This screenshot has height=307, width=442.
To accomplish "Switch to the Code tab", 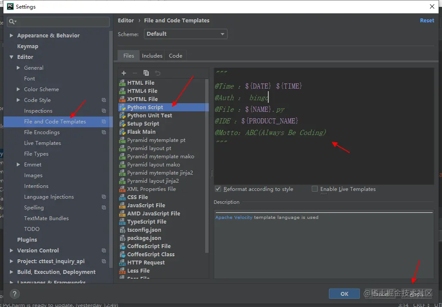I will point(175,56).
